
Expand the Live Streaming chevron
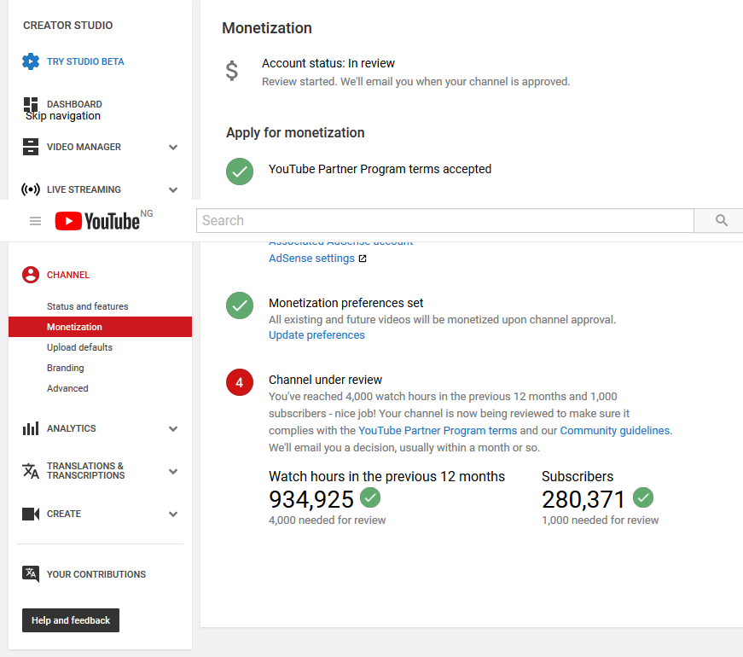173,190
